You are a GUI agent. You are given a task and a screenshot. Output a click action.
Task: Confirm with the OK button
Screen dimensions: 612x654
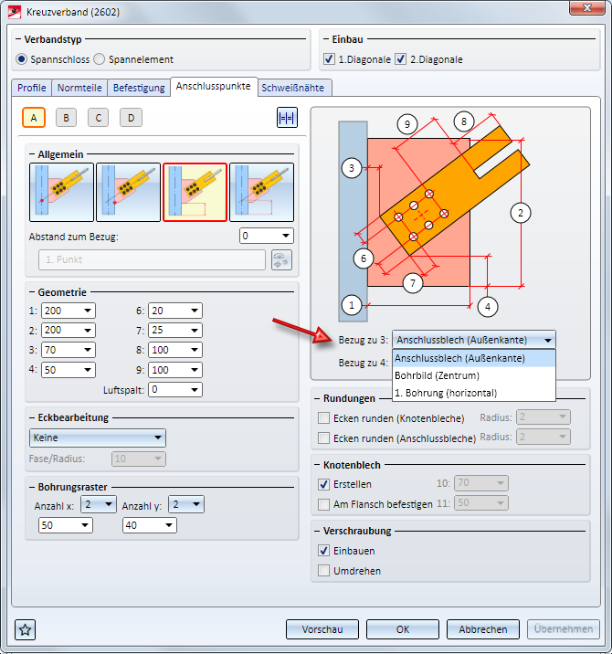403,629
